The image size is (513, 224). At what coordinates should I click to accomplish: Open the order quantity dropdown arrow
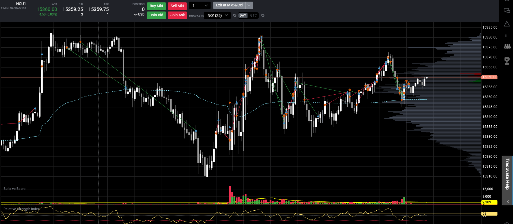click(x=206, y=5)
